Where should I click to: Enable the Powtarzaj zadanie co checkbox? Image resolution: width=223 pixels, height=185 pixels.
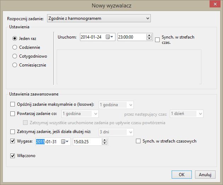pos(12,114)
